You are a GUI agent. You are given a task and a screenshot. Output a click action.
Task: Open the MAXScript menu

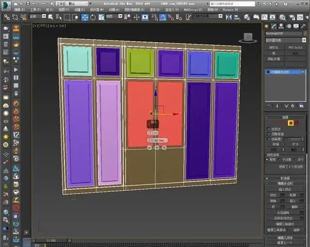(193, 10)
